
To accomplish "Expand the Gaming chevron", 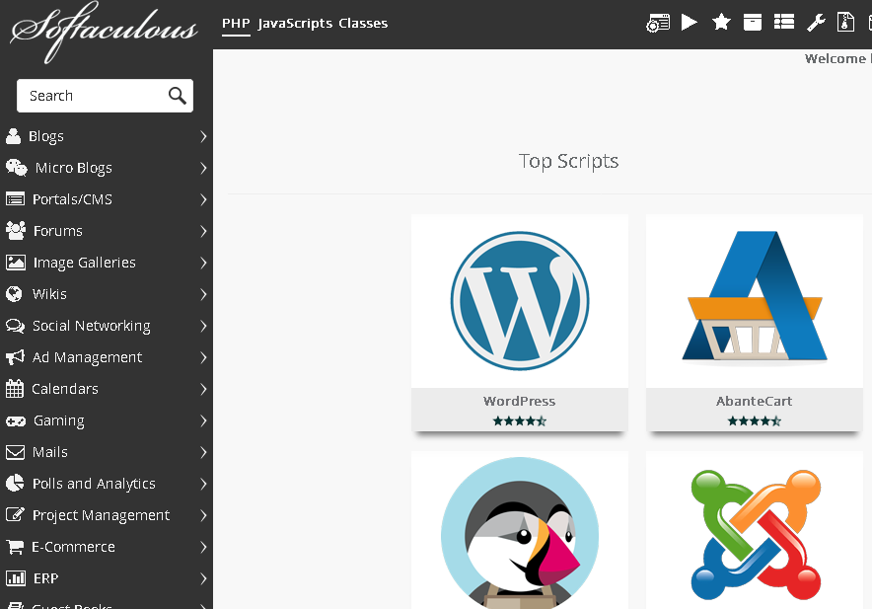I will 203,420.
